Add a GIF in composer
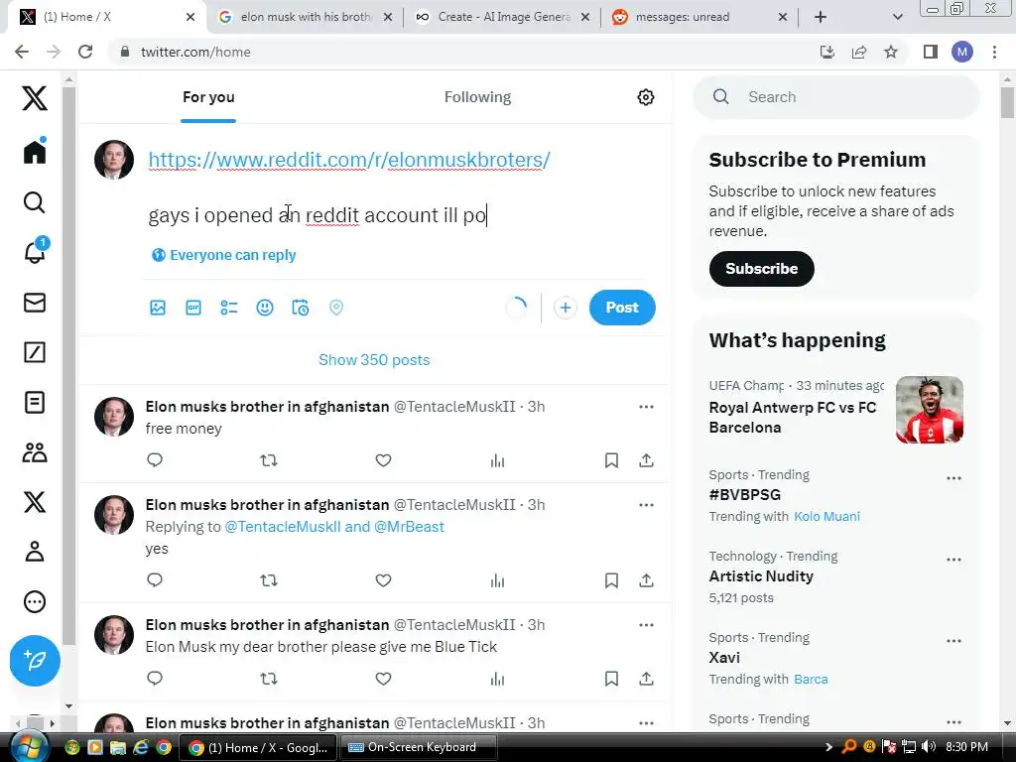 coord(193,308)
